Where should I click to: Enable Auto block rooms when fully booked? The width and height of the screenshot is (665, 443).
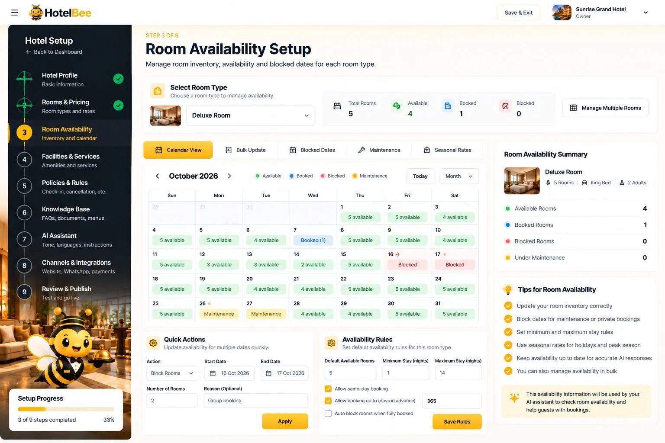[x=328, y=414]
